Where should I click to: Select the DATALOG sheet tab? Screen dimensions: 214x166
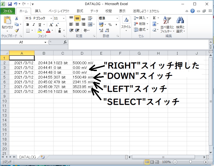pos(27,157)
